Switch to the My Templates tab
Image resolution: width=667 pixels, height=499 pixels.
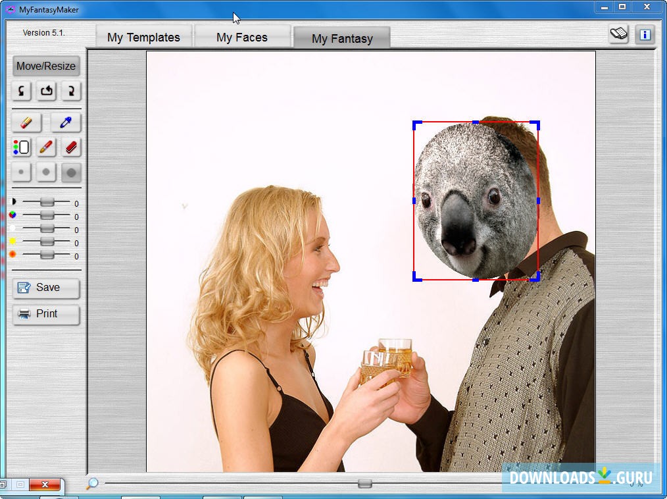(143, 38)
